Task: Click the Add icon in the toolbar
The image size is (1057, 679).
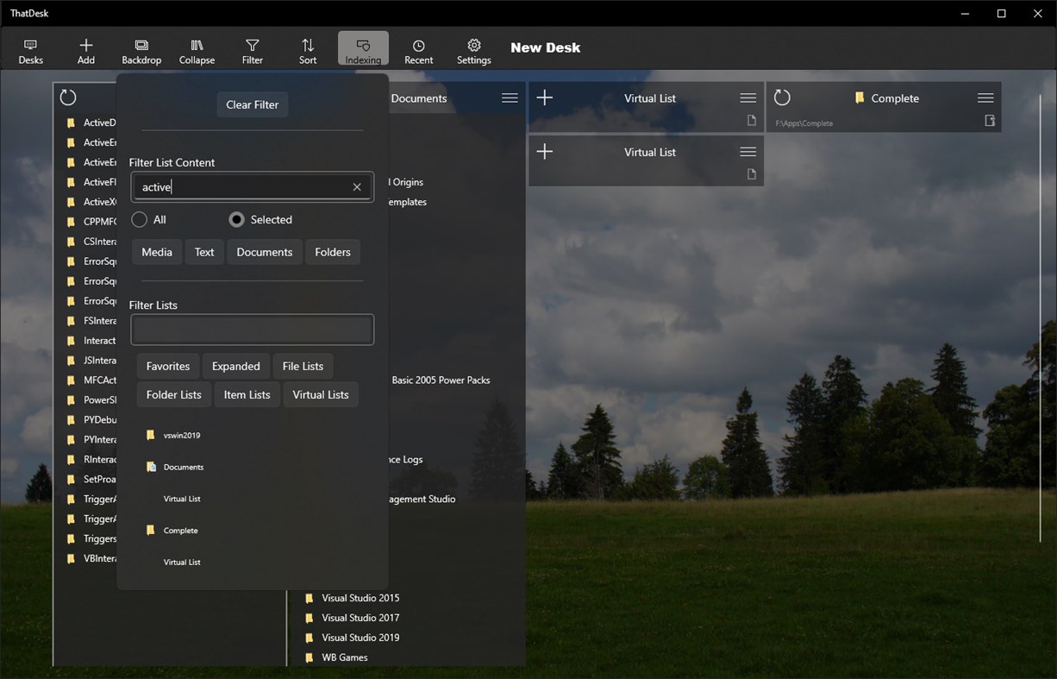Action: tap(85, 48)
